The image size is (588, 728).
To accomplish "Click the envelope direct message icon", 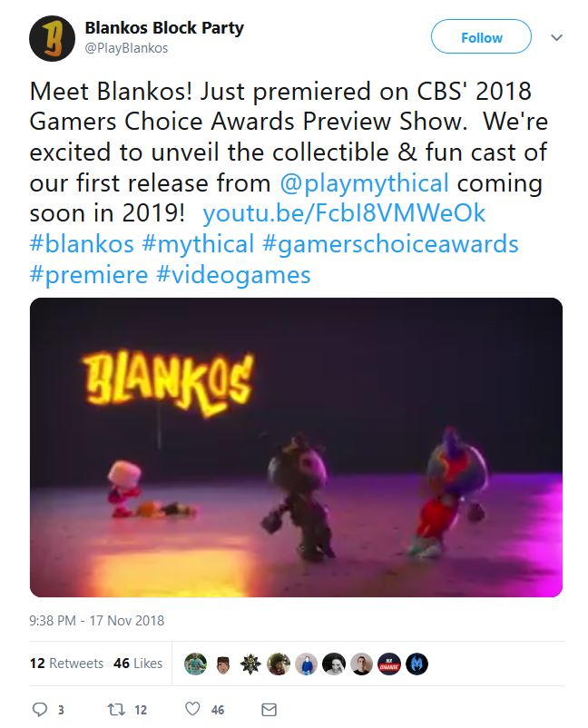I will (x=269, y=710).
